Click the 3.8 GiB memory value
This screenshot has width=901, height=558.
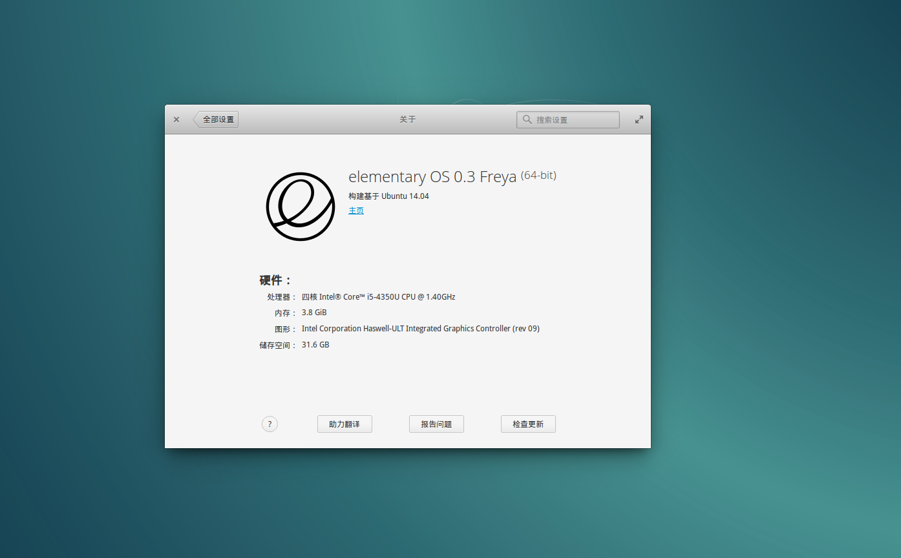[314, 313]
